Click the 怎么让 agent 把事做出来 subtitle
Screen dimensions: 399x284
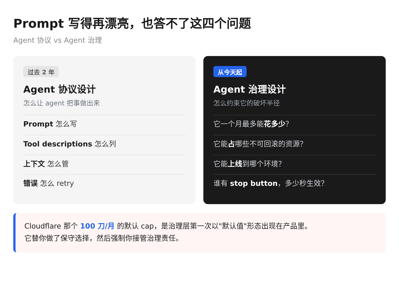(62, 103)
